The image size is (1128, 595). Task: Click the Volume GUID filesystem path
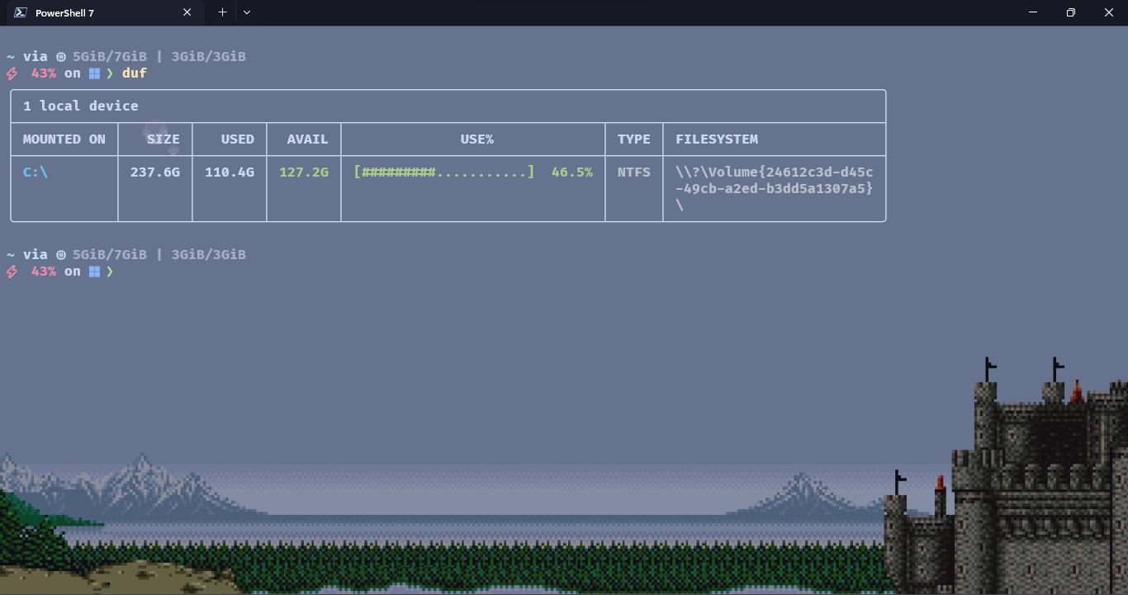(774, 188)
